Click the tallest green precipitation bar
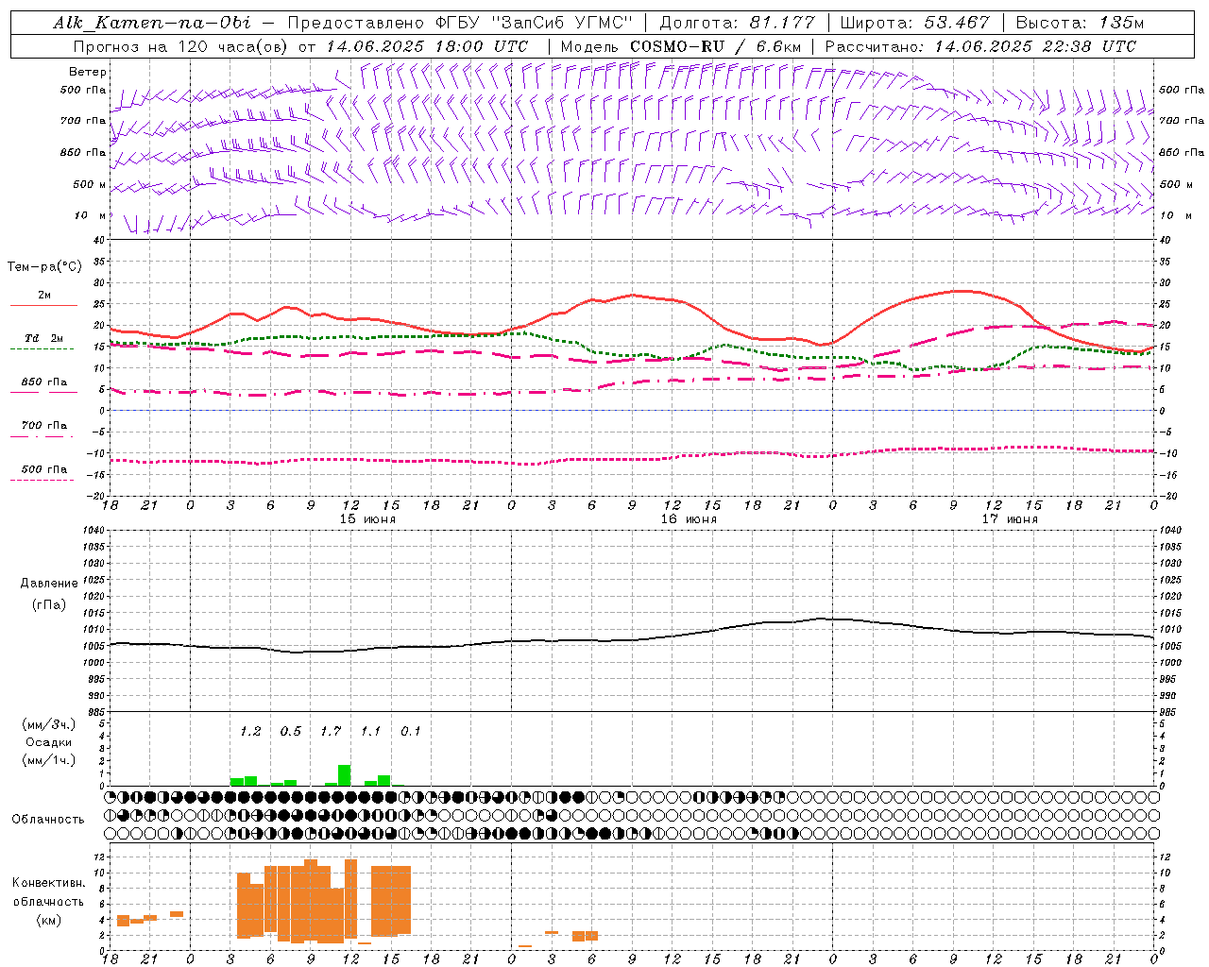This screenshot has width=1209, height=967. click(x=344, y=775)
